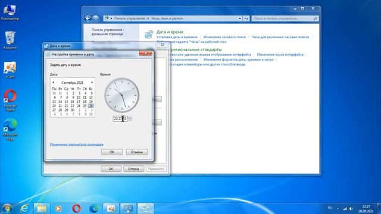381x214 pixels.
Task: Open Изменение форматов даты, времени и чисел link
Action: 239,59
